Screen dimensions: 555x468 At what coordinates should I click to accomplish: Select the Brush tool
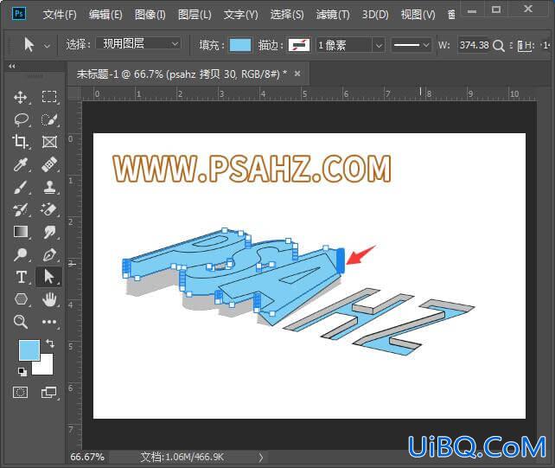click(x=21, y=187)
